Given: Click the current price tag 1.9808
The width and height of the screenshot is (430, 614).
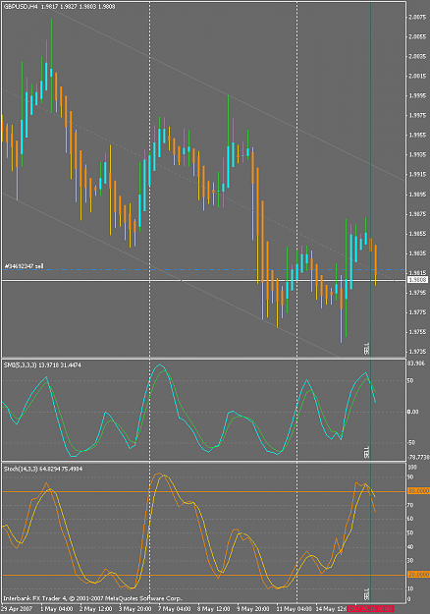Looking at the screenshot, I should 418,280.
